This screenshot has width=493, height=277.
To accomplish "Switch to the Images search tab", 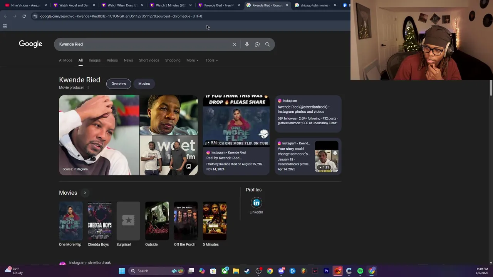I will point(94,60).
